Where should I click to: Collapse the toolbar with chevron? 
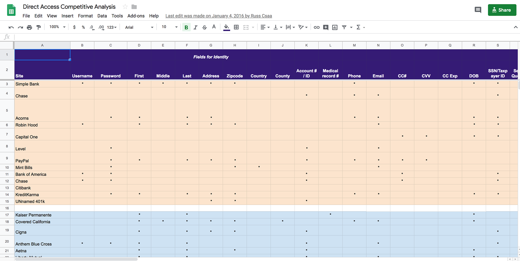click(x=516, y=27)
